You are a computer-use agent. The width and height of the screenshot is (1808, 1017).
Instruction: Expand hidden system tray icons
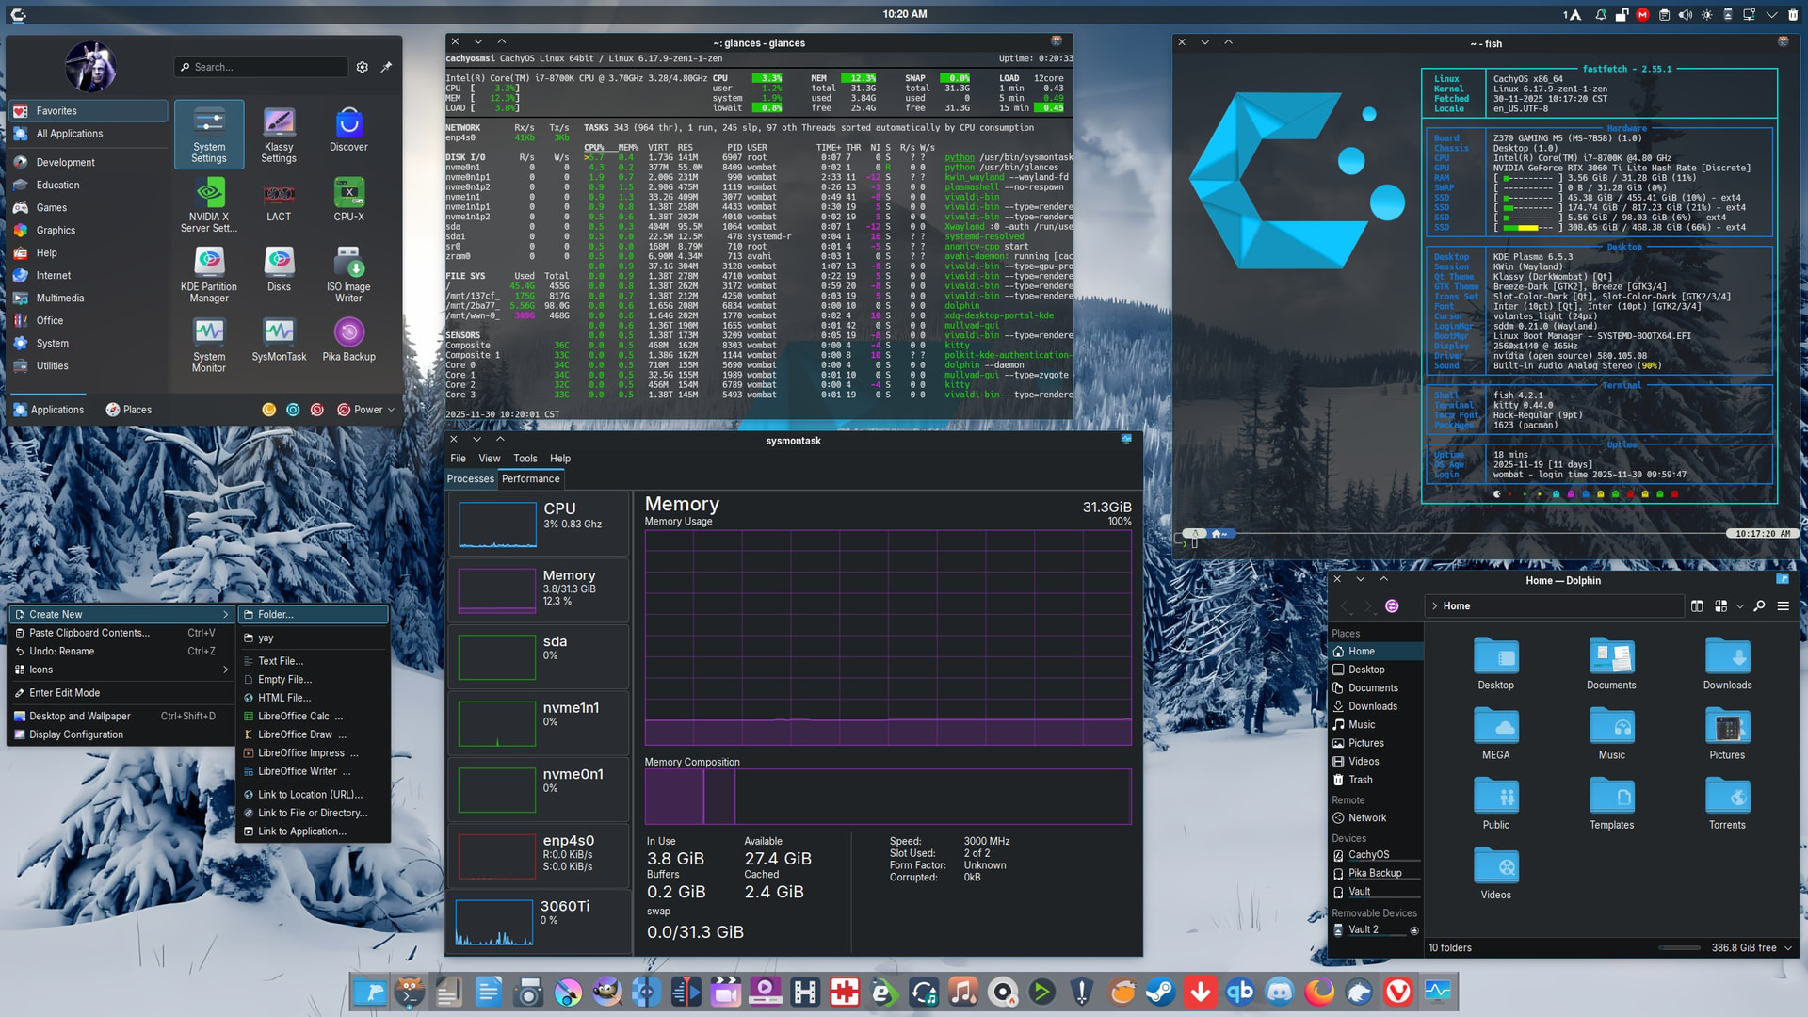1771,15
